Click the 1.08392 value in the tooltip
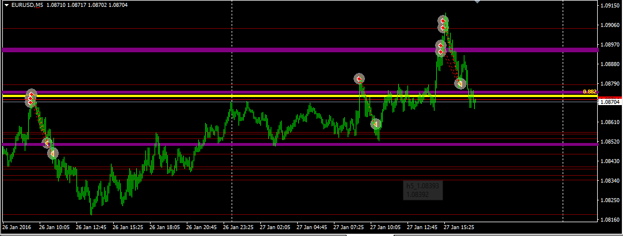This screenshot has width=623, height=236. (x=417, y=194)
